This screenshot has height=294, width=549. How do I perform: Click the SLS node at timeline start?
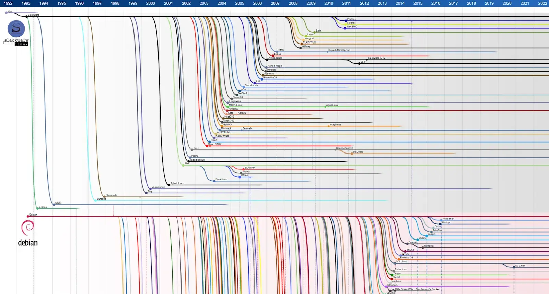10,11
